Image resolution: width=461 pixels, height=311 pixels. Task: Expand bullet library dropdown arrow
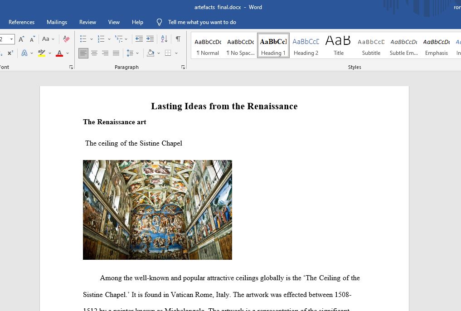(92, 39)
